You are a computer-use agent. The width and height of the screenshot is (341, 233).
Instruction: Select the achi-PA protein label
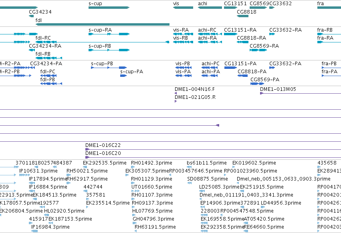(x=211, y=72)
